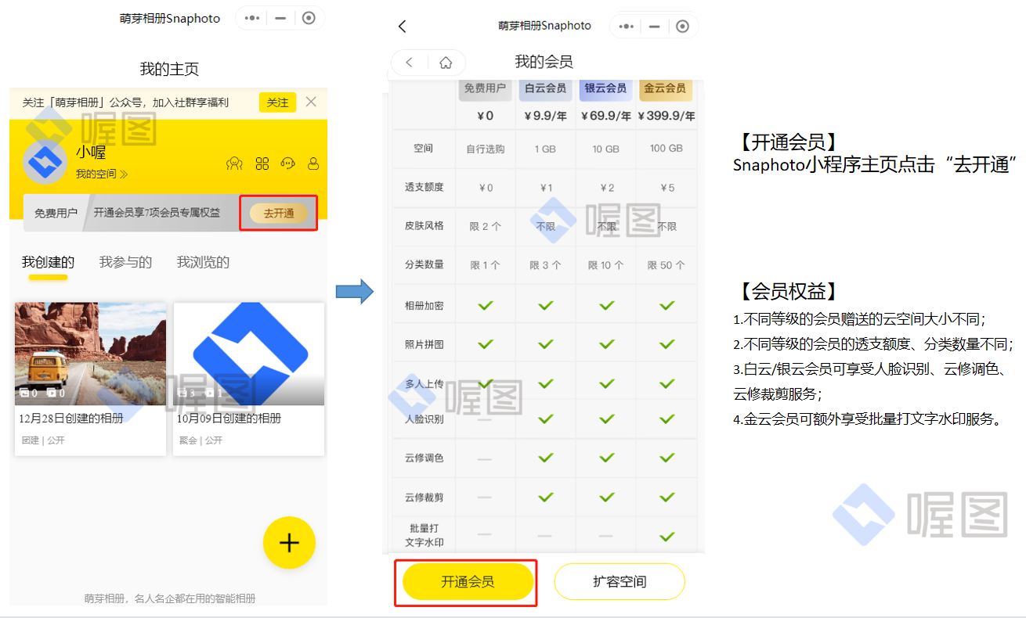Click the ¥9.9/年 price

(546, 117)
